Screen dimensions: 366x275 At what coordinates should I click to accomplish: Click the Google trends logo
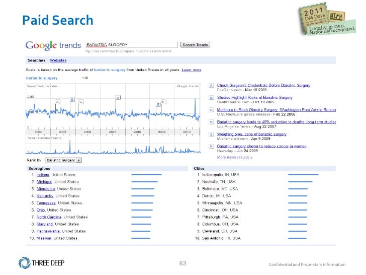point(53,45)
